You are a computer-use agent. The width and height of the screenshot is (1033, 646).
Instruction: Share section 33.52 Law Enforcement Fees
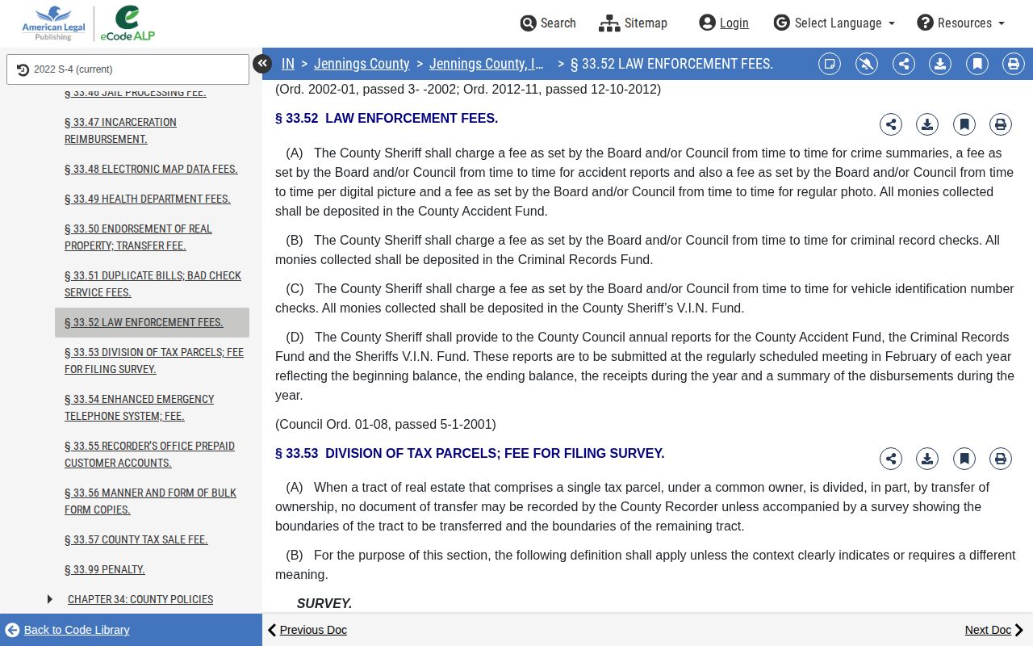891,124
